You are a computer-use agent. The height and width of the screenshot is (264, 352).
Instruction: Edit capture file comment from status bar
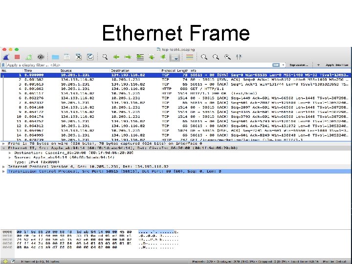[x=13, y=261]
